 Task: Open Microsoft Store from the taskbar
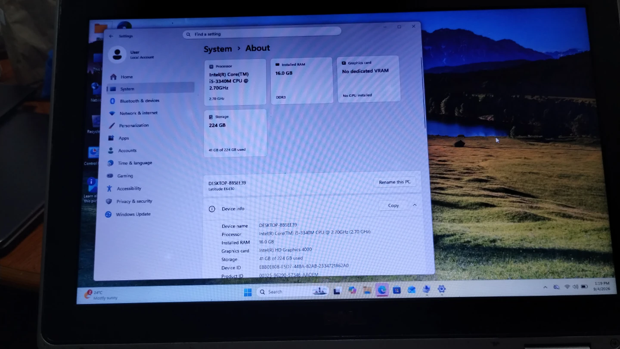(x=397, y=290)
